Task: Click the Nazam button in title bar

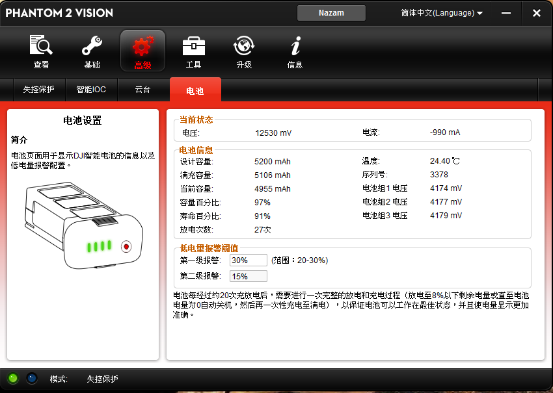Action: point(331,13)
